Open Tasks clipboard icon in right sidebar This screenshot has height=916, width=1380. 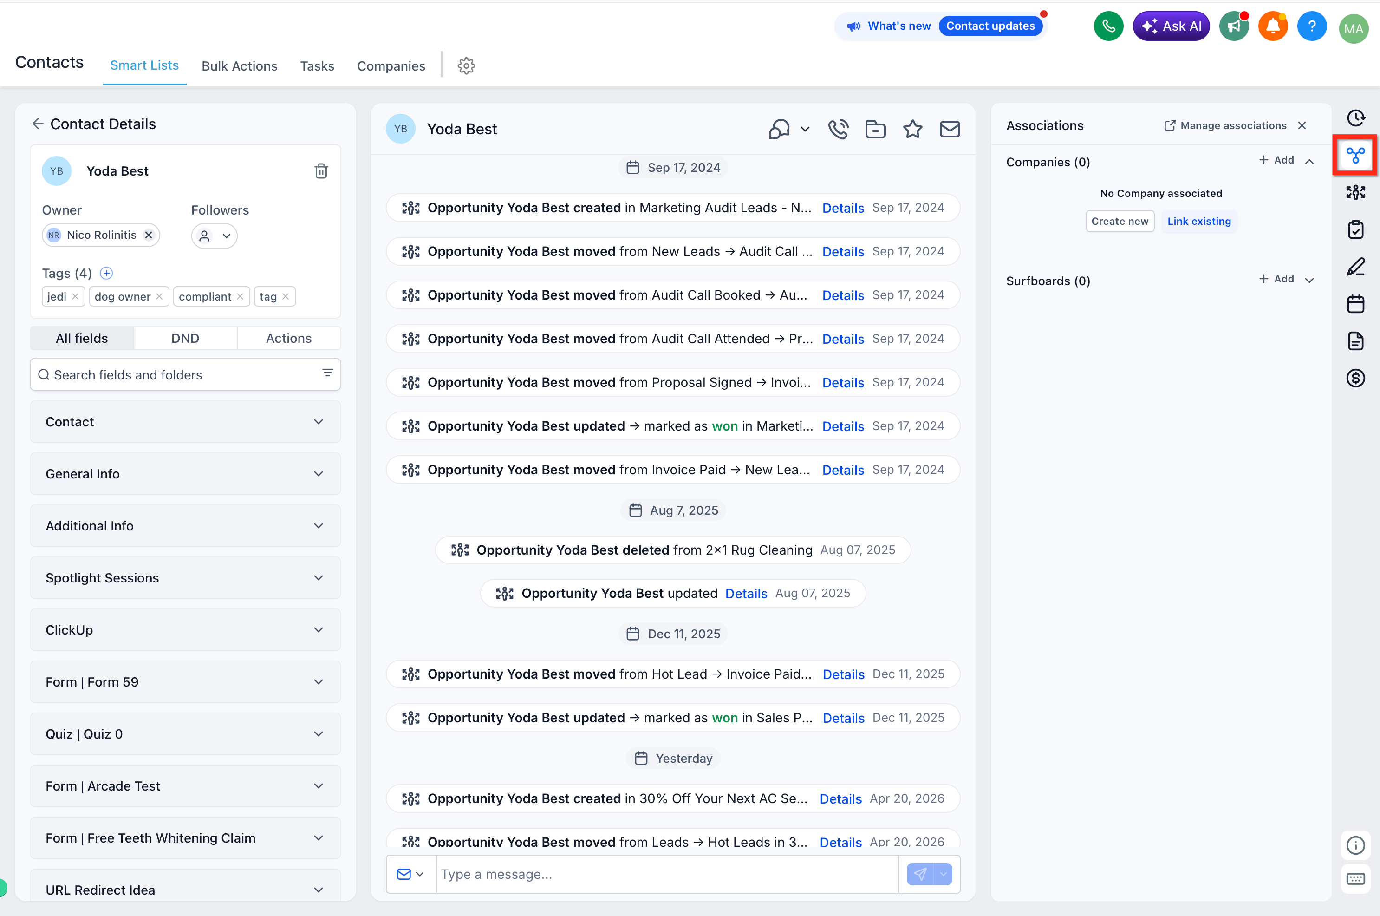click(1355, 229)
